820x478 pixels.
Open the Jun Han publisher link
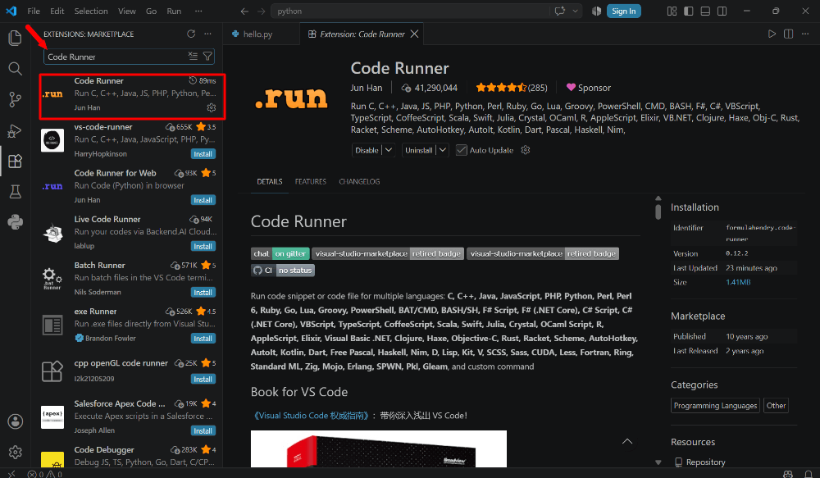[366, 88]
